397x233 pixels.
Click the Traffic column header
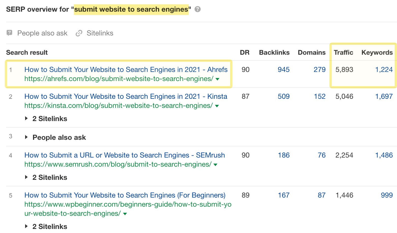tap(343, 52)
